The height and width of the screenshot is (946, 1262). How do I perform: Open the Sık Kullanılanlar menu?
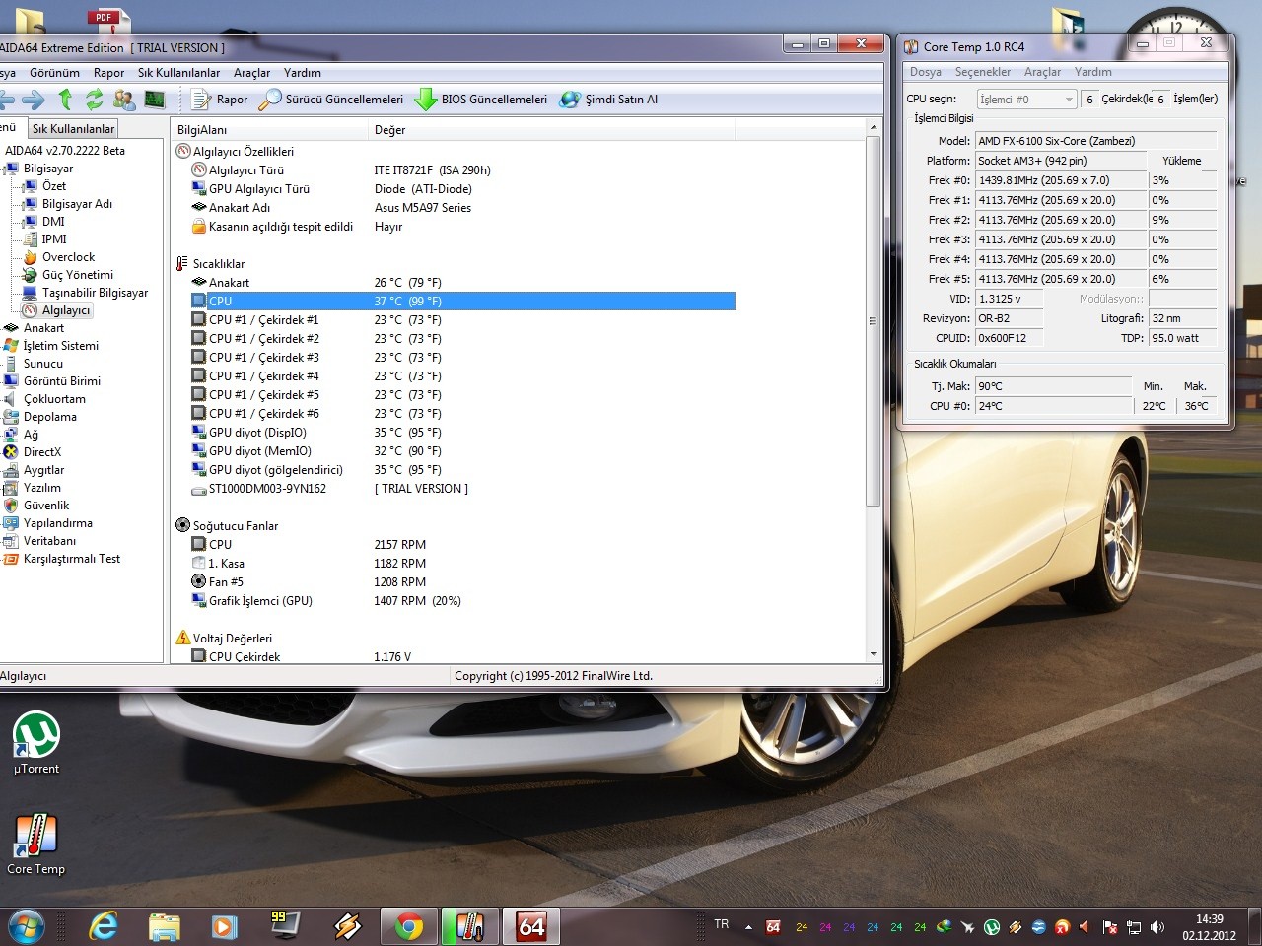coord(178,73)
